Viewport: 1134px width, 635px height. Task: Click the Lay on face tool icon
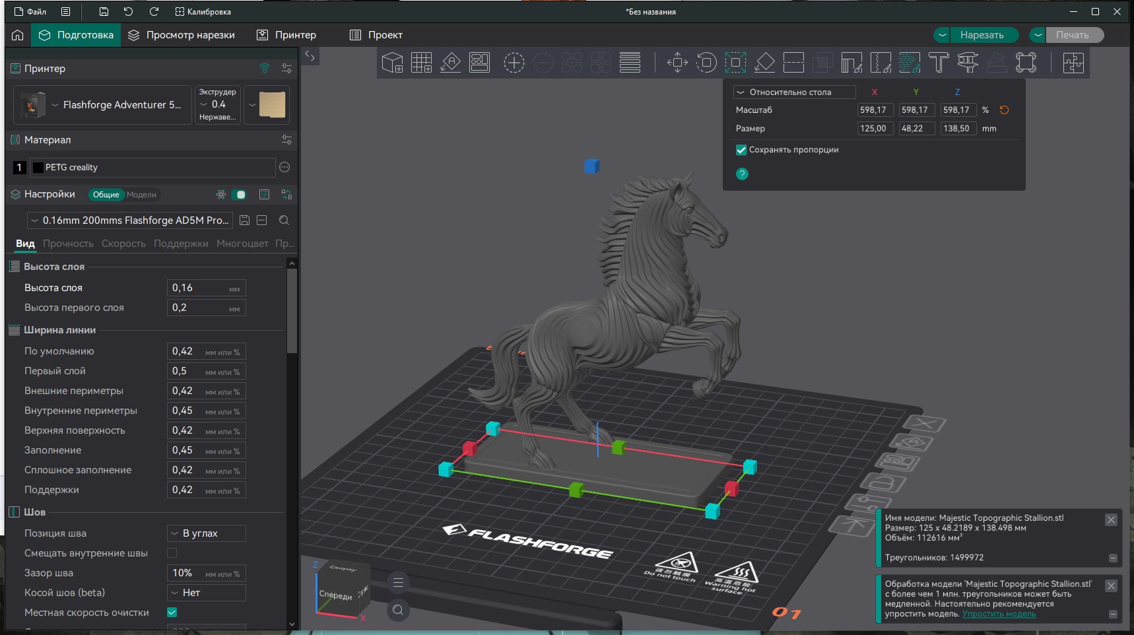764,63
